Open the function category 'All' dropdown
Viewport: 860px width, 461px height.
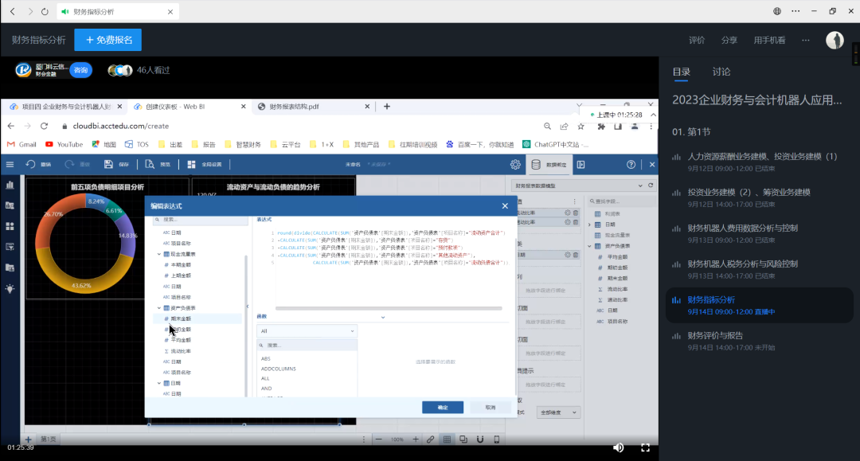click(307, 331)
